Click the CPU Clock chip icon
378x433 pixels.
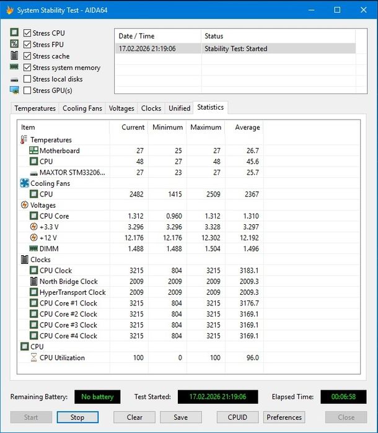pyautogui.click(x=33, y=270)
